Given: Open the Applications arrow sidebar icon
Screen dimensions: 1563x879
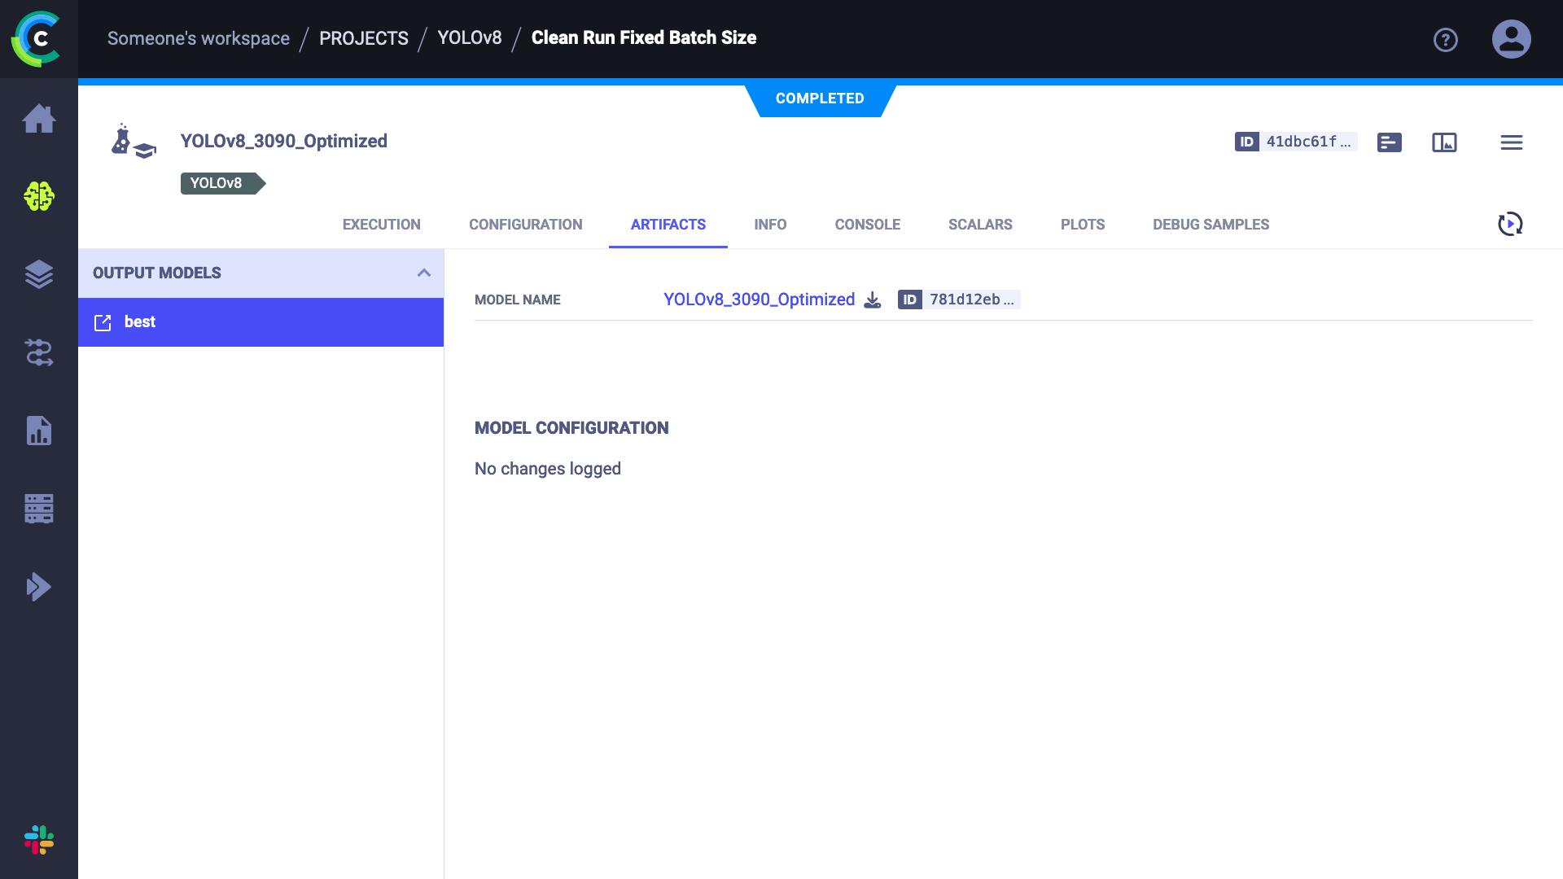Looking at the screenshot, I should tap(39, 587).
